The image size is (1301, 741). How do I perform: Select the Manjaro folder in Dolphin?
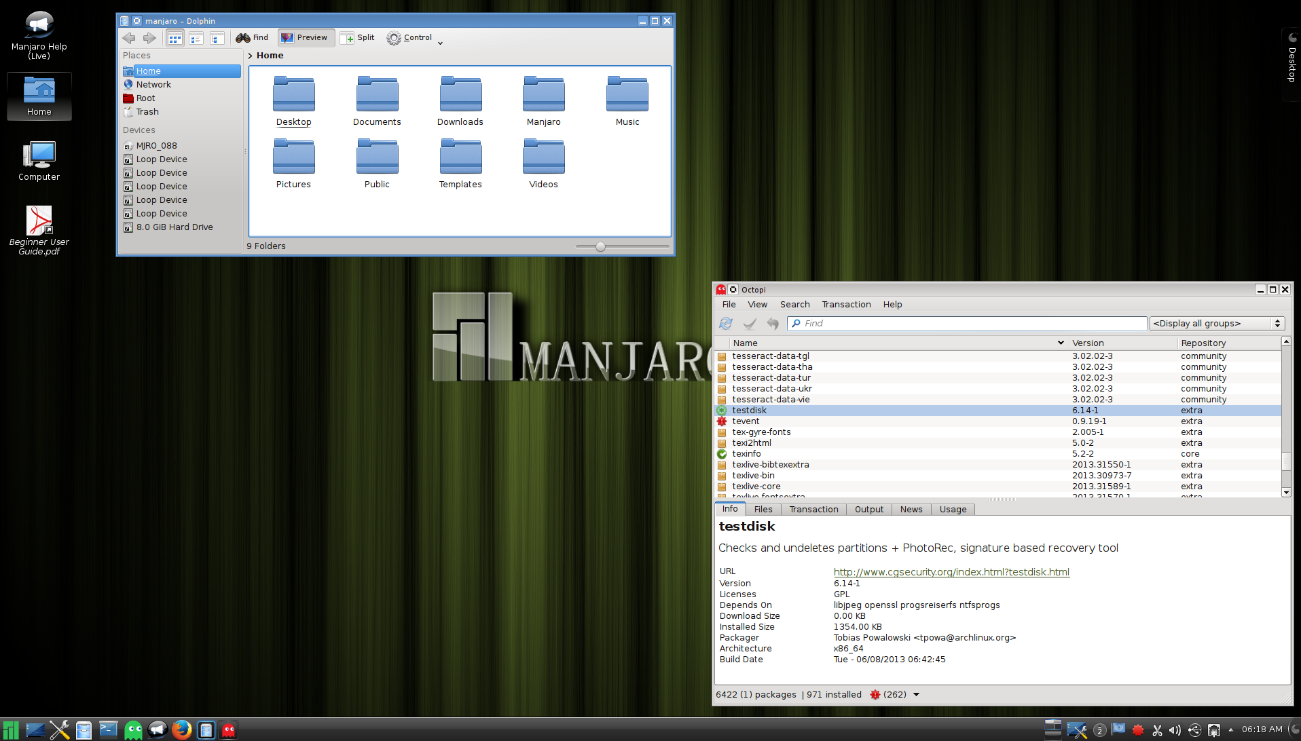pos(544,101)
